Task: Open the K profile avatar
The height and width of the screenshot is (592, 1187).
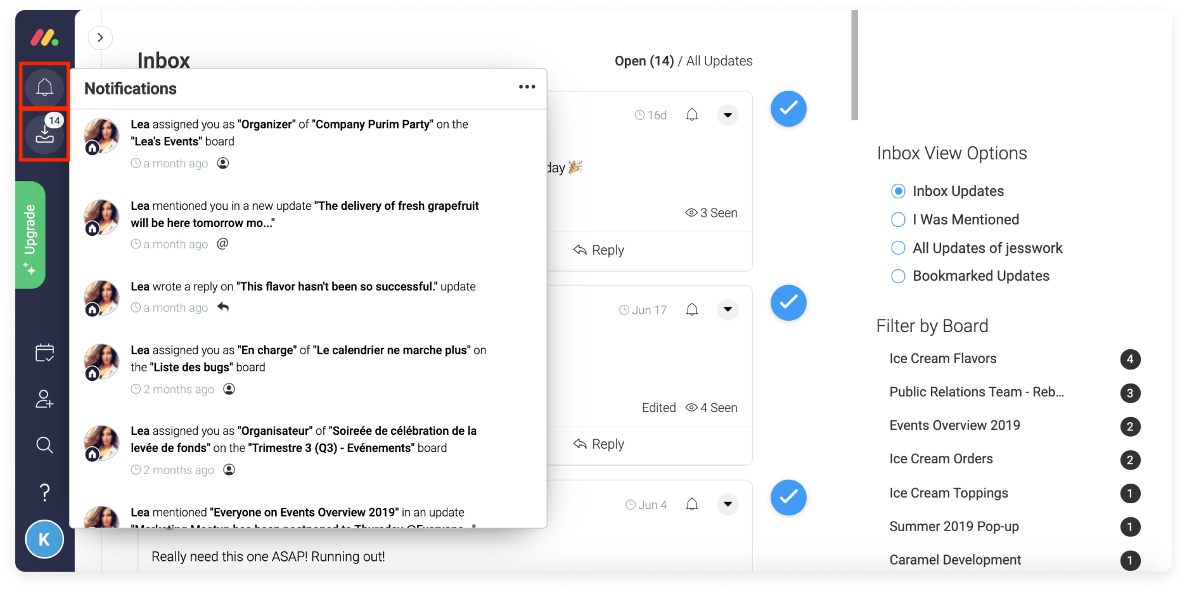Action: [x=44, y=539]
